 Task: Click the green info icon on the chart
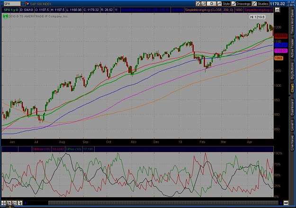pos(5,17)
